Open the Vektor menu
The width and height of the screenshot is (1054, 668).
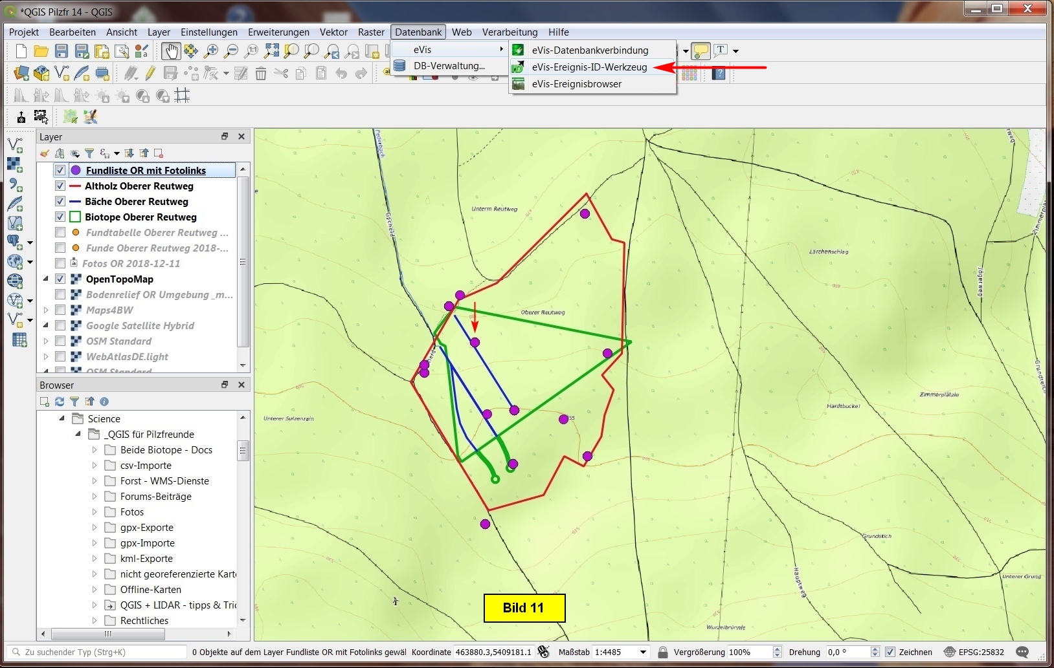(333, 32)
